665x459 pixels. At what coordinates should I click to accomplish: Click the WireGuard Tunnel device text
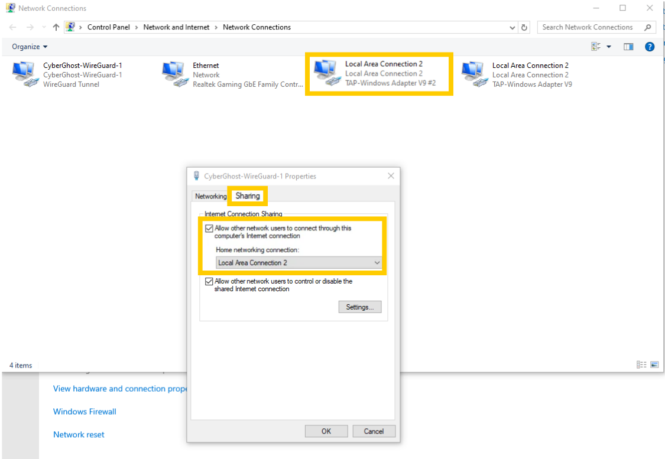tap(72, 84)
